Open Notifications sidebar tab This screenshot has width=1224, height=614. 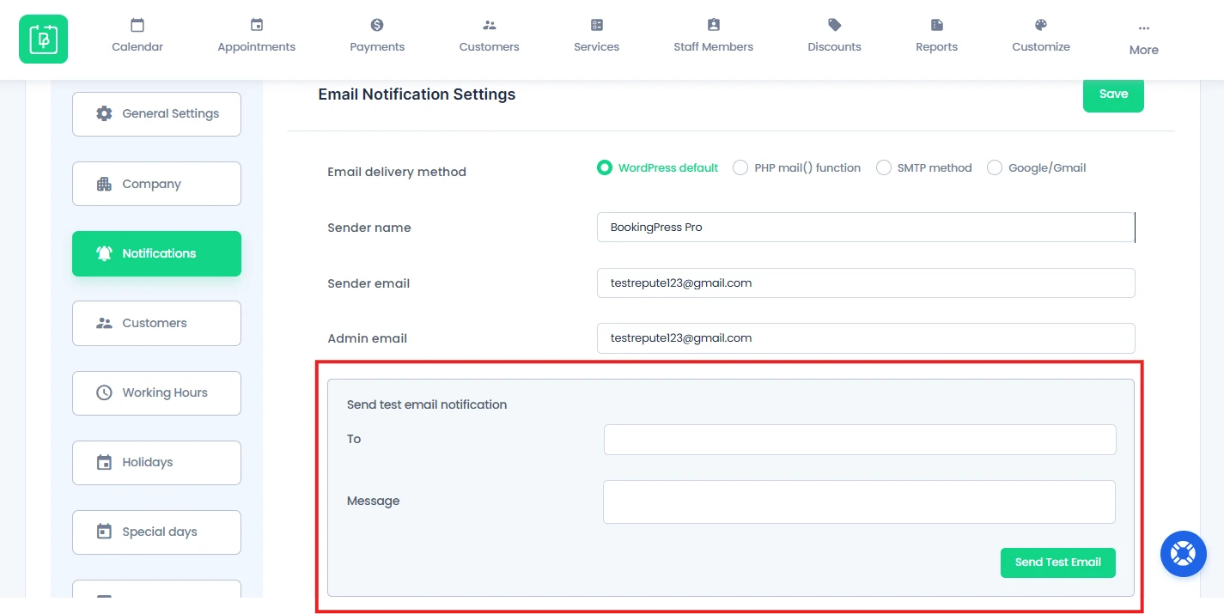156,253
